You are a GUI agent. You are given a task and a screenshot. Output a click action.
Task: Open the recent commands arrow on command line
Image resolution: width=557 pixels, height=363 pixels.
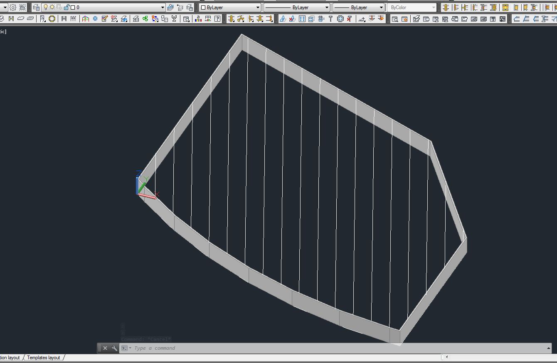[x=131, y=348]
